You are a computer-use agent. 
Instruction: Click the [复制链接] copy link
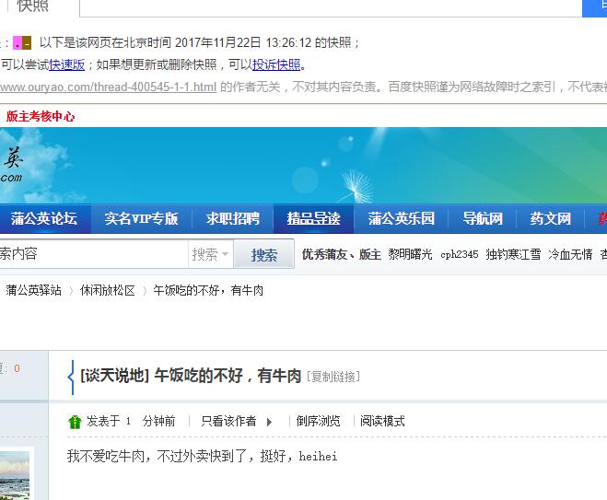pos(333,377)
